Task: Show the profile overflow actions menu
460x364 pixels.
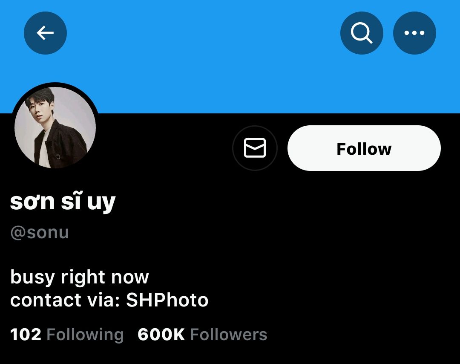Action: tap(414, 33)
